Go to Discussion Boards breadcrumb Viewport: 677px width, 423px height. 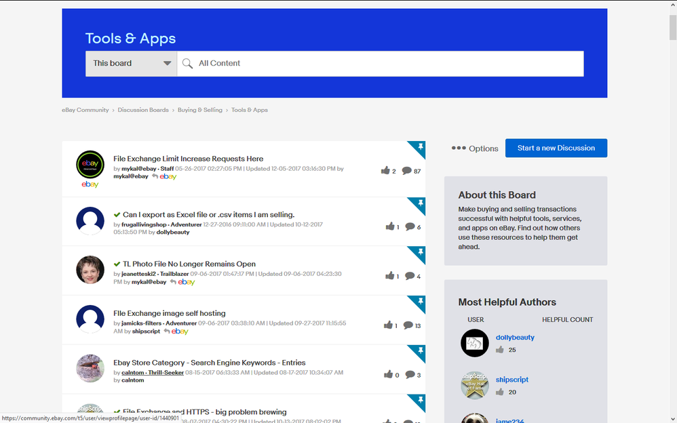point(143,110)
